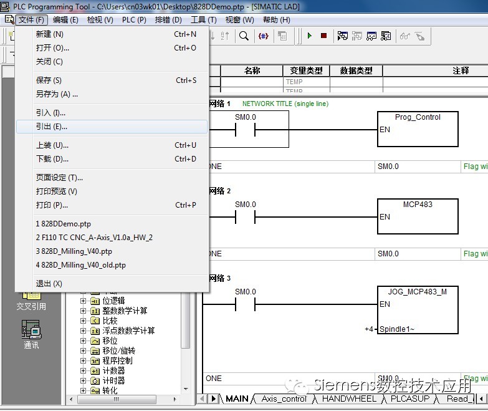Select the MCP483 block in network 2
This screenshot has height=411, width=488.
click(418, 216)
